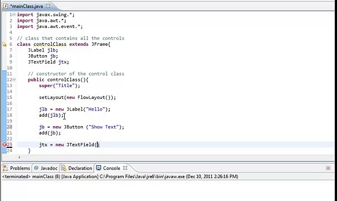Click 'setLayout(new FlowLayout());' statement
The image size is (337, 201).
coord(78,97)
